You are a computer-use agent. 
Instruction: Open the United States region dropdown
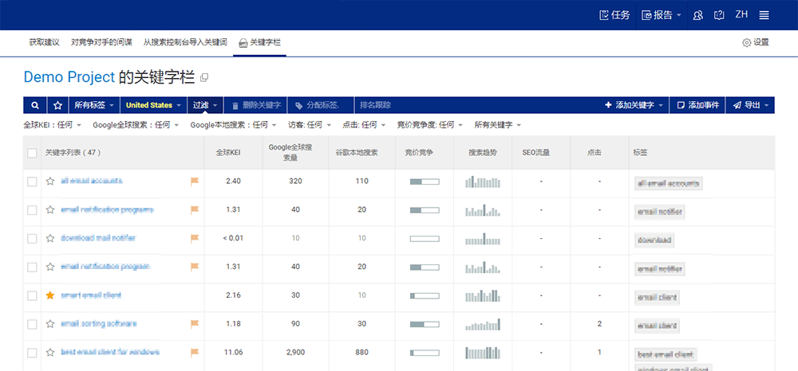tap(154, 105)
